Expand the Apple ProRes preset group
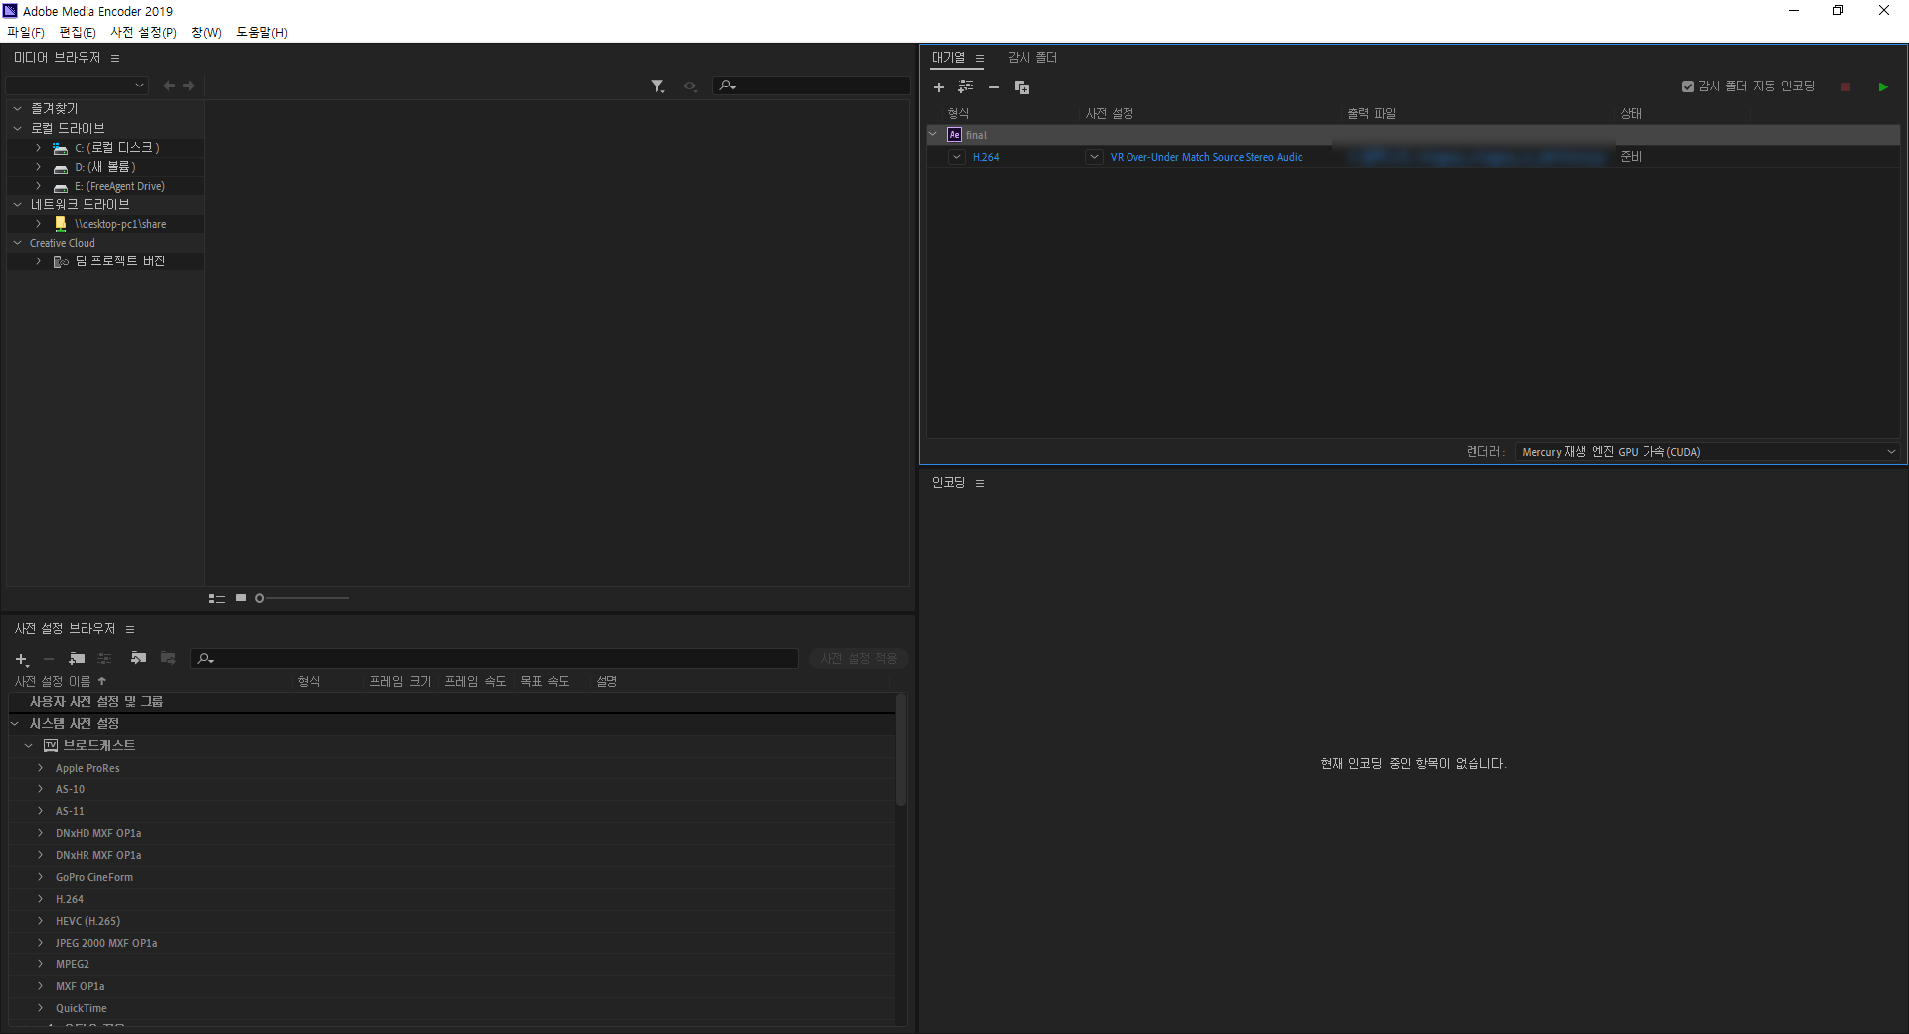 [x=41, y=768]
